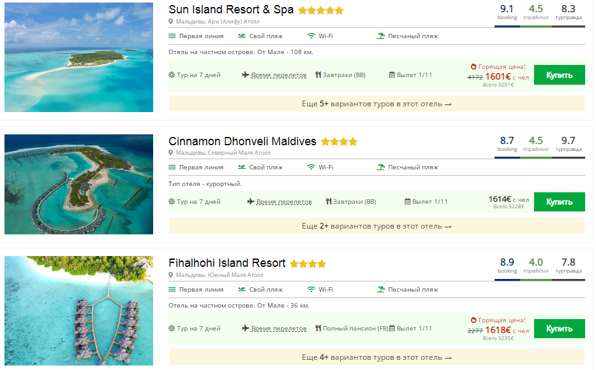
Task: Click the airplane icon in Sun Island row
Action: [246, 75]
